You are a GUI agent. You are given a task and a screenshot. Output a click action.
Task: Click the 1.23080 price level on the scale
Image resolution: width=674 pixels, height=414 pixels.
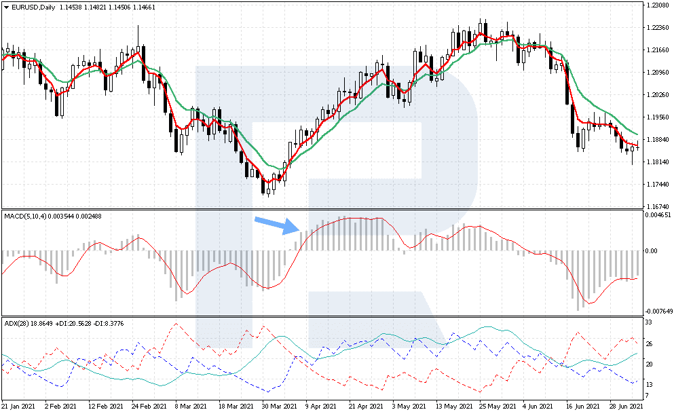click(657, 5)
